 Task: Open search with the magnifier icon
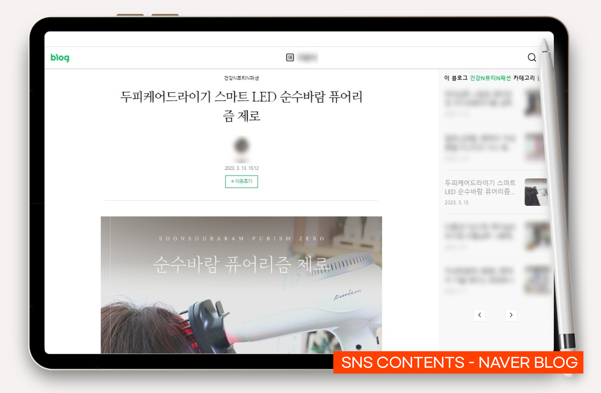pyautogui.click(x=532, y=57)
